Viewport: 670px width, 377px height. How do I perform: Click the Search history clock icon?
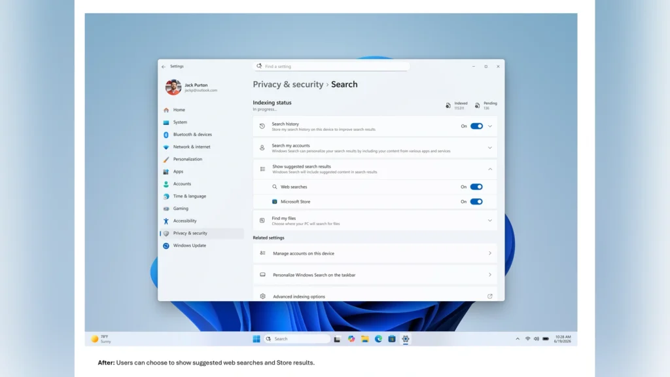click(262, 126)
